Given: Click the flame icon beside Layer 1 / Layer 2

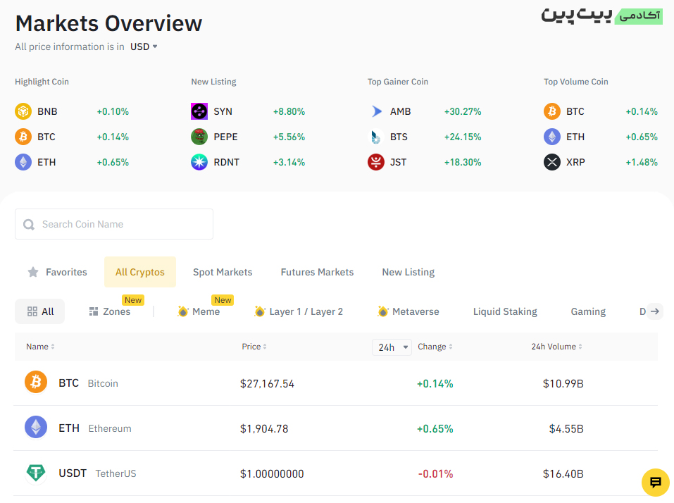Looking at the screenshot, I should (x=260, y=311).
